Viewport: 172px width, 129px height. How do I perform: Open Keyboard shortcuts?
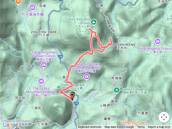coord(89,127)
